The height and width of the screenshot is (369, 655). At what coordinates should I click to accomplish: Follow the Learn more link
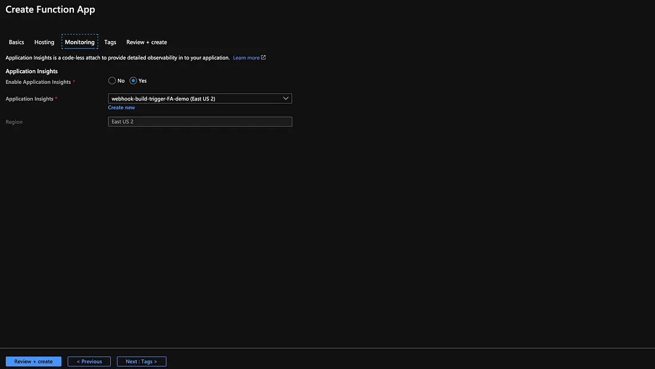[246, 58]
